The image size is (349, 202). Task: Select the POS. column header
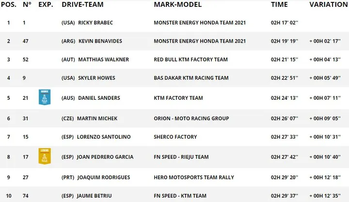pyautogui.click(x=9, y=4)
